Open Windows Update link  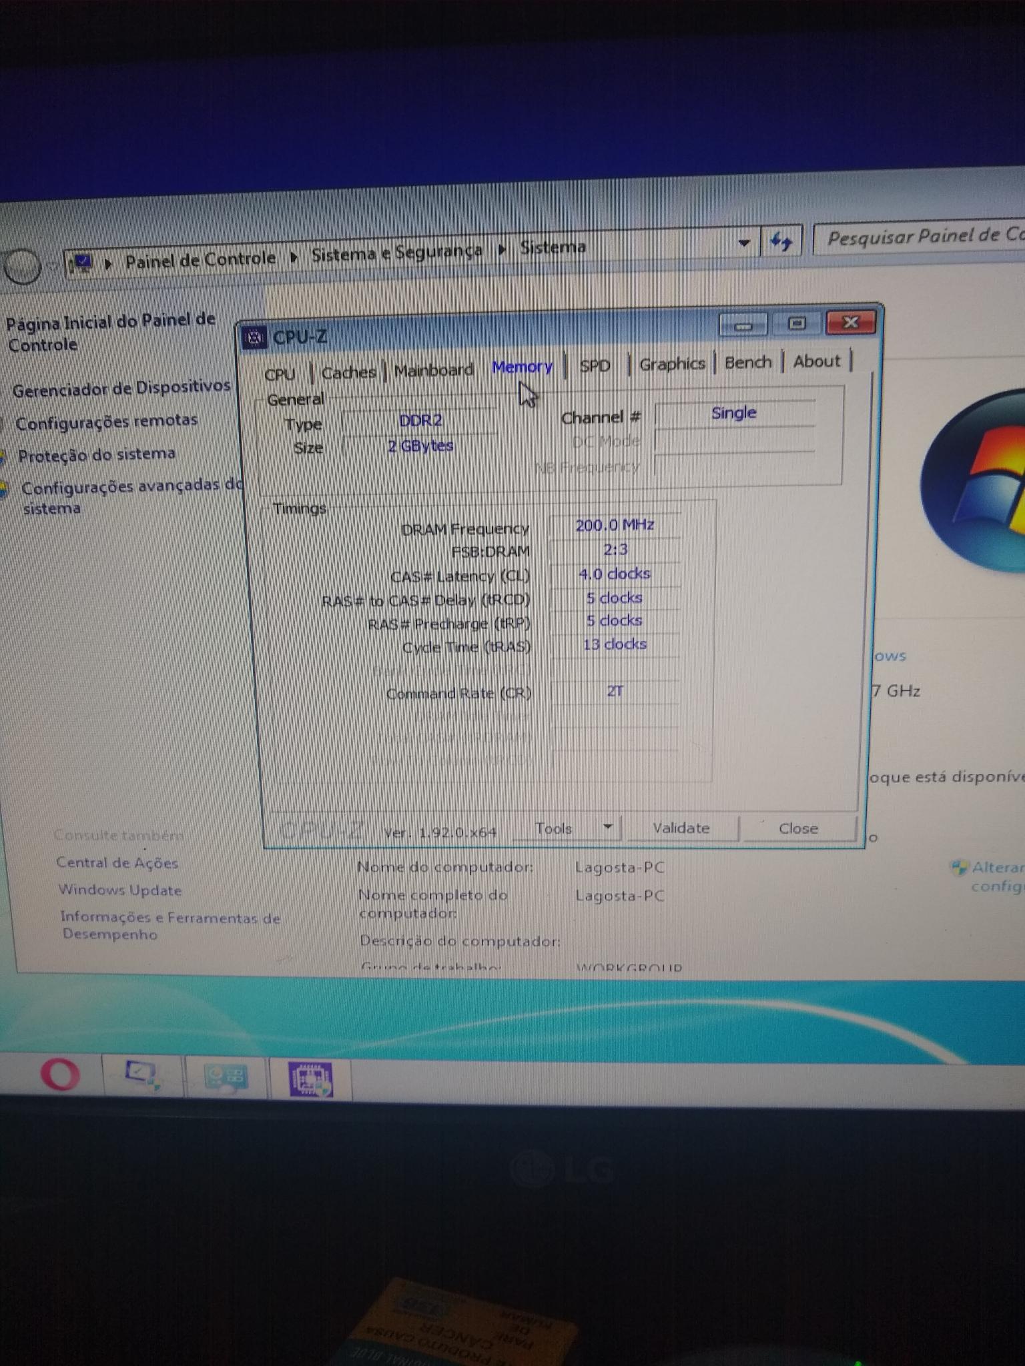point(120,890)
